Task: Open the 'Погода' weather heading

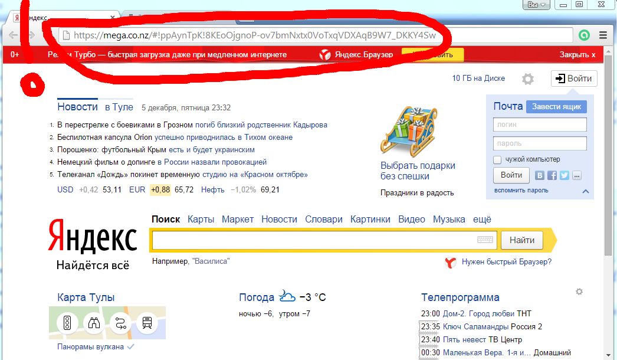Action: (257, 297)
